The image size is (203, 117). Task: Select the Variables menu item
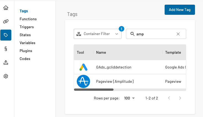(27, 43)
